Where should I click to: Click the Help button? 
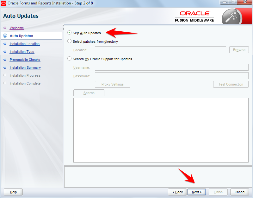coord(13,192)
